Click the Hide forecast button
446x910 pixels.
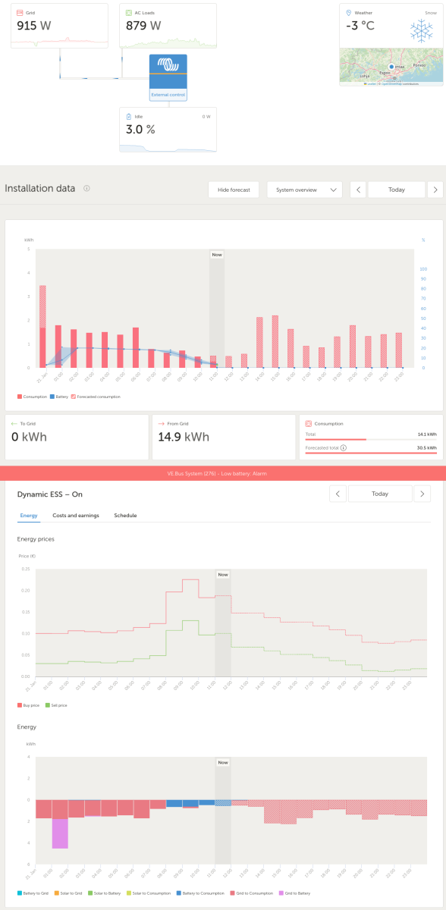(234, 190)
